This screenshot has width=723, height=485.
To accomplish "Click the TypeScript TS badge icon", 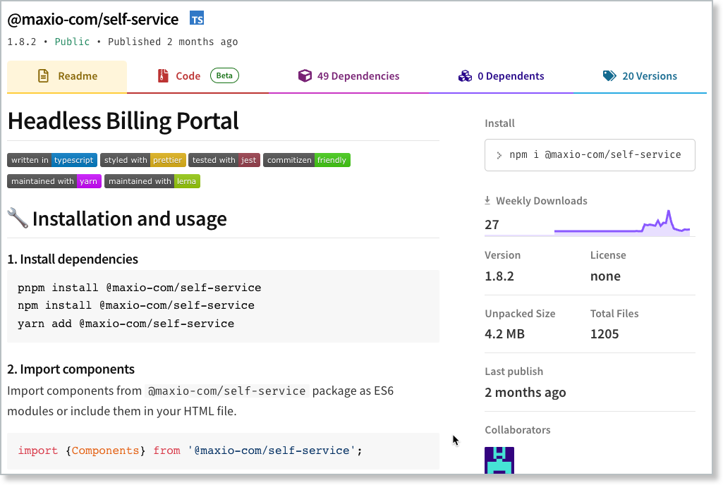I will point(196,19).
